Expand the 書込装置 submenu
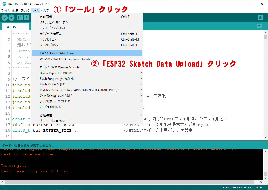The width and height of the screenshot is (268, 190). 87,115
